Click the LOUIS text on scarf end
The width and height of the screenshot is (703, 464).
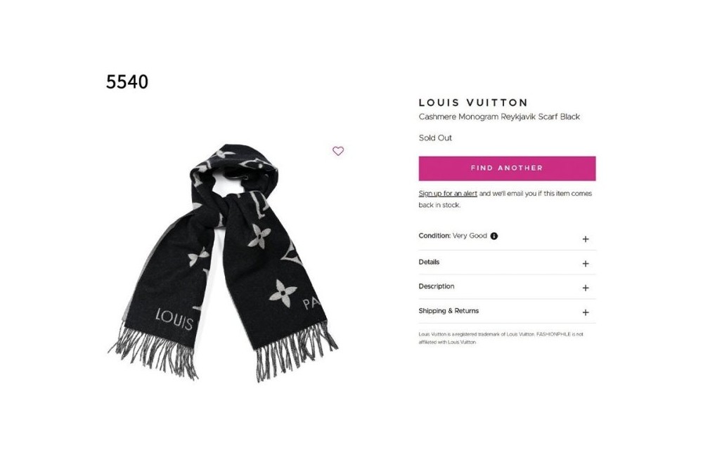coord(174,319)
